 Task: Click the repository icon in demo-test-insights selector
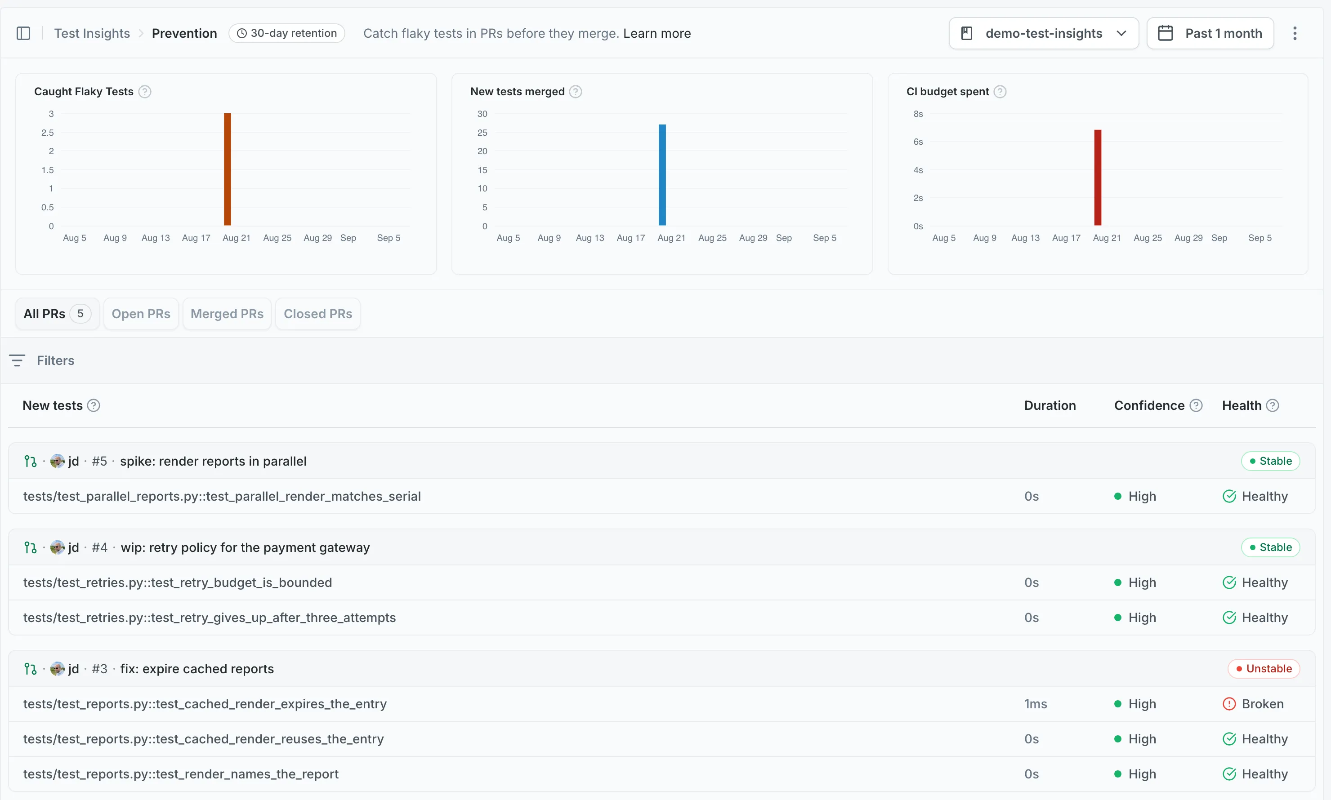coord(966,33)
